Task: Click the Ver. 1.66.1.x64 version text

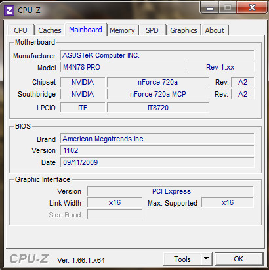Action: click(81, 260)
